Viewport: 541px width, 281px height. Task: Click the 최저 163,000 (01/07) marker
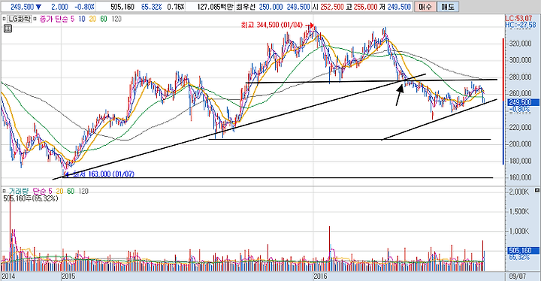(103, 174)
